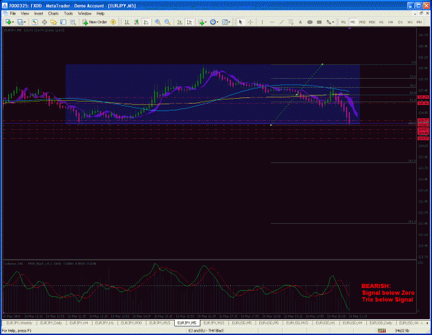Click the connection status traffic indicator
432x335 pixels.
(382, 331)
